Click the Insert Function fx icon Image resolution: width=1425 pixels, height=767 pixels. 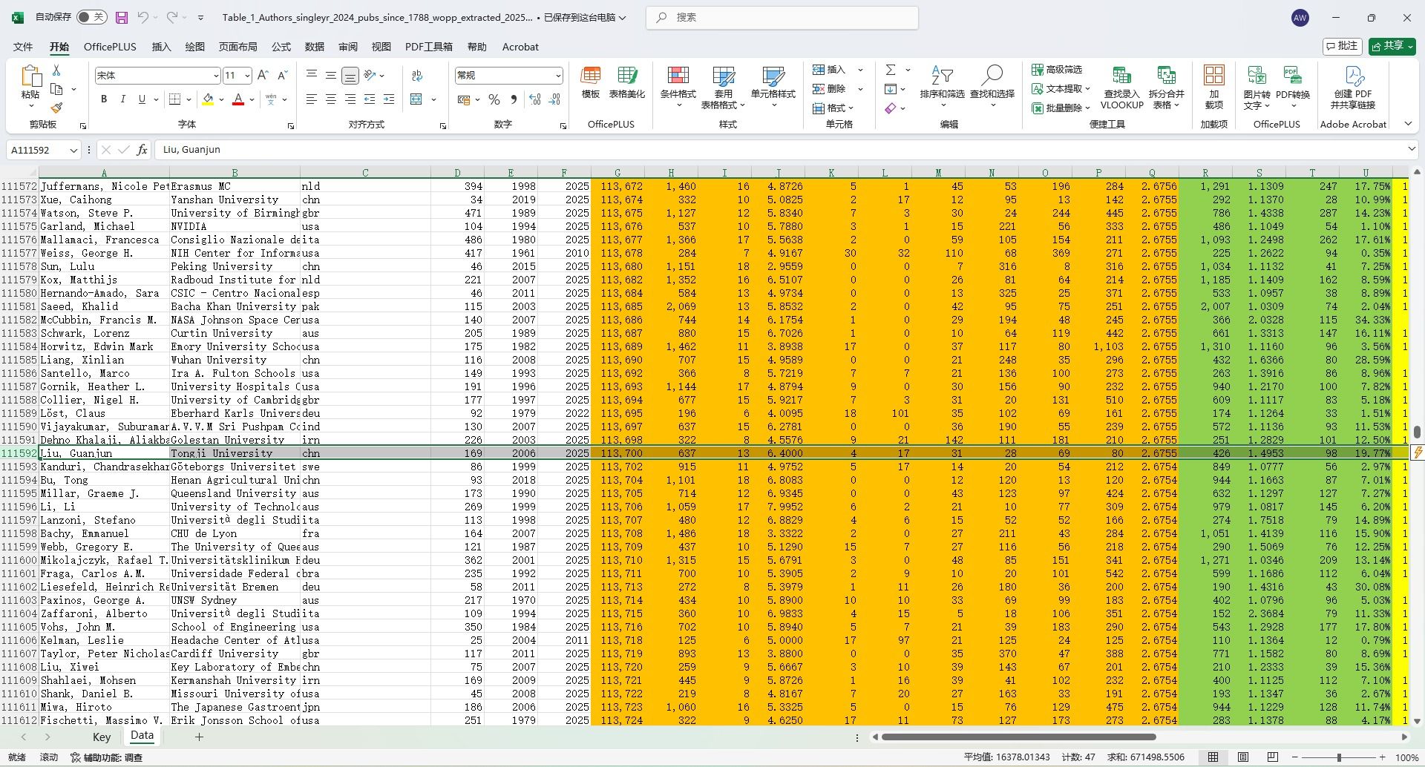pos(142,150)
